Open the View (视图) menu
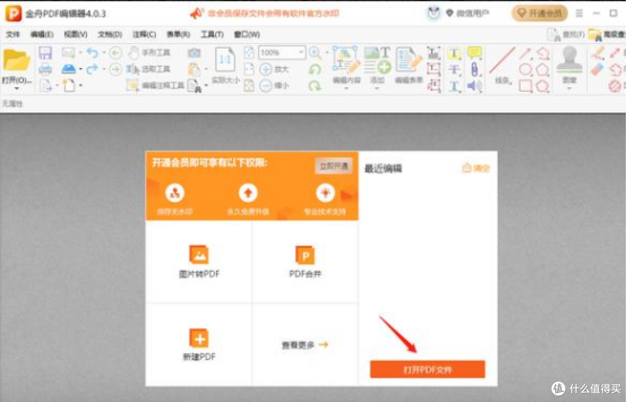Screen dimensions: 627x402 click(x=75, y=34)
